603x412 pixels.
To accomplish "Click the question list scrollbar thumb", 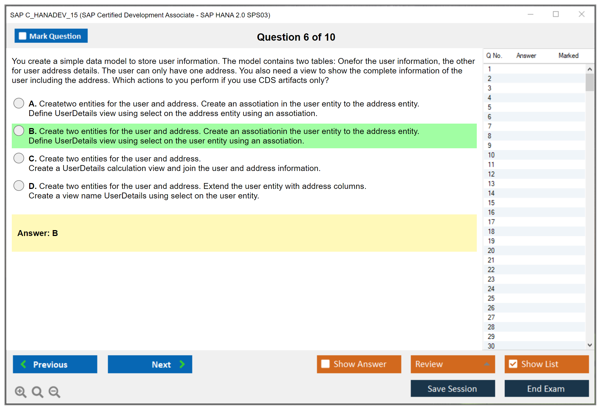I will (x=590, y=82).
